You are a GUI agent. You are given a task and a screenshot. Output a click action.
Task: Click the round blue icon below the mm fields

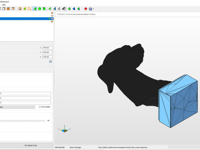click(50, 62)
